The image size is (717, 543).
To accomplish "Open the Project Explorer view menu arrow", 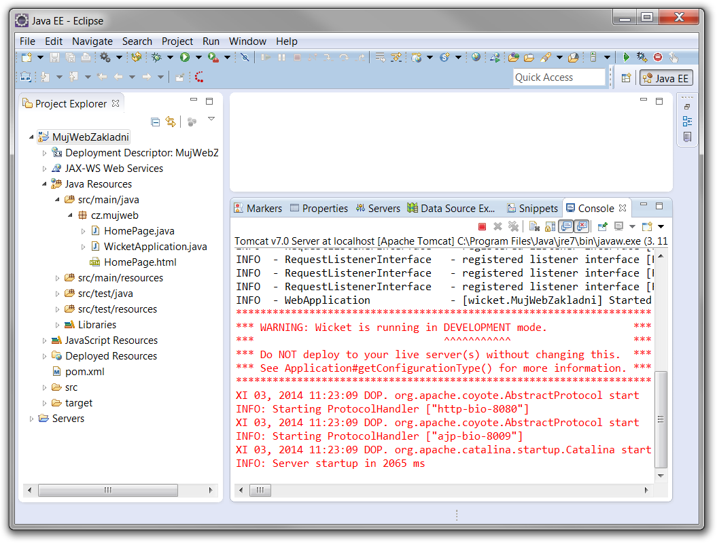I will coord(211,120).
